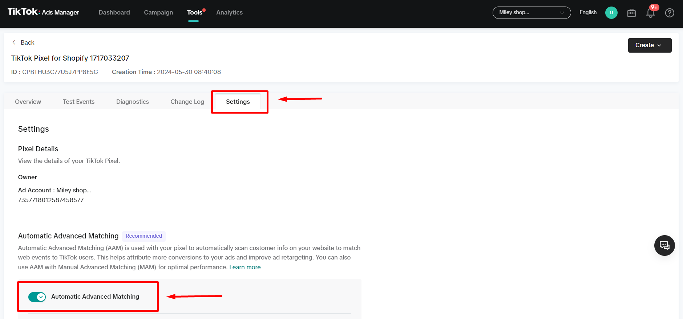Open the user avatar profile icon
The height and width of the screenshot is (319, 683).
[x=611, y=13]
